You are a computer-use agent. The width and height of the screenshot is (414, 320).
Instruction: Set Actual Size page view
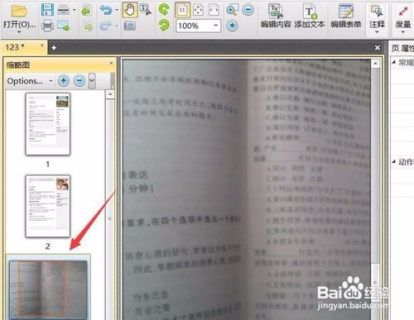point(182,10)
